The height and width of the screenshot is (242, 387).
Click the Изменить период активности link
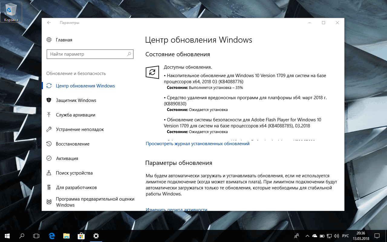coord(176,210)
